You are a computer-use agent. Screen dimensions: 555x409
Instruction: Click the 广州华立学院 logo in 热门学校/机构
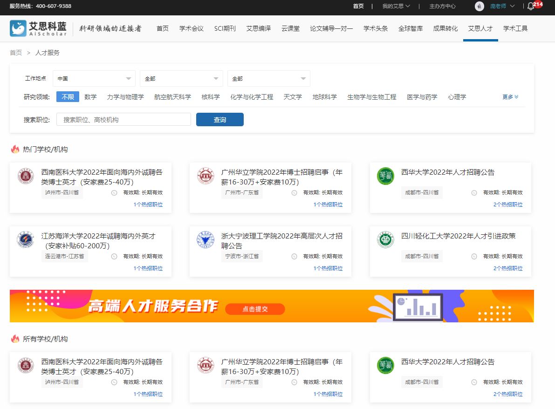(206, 176)
